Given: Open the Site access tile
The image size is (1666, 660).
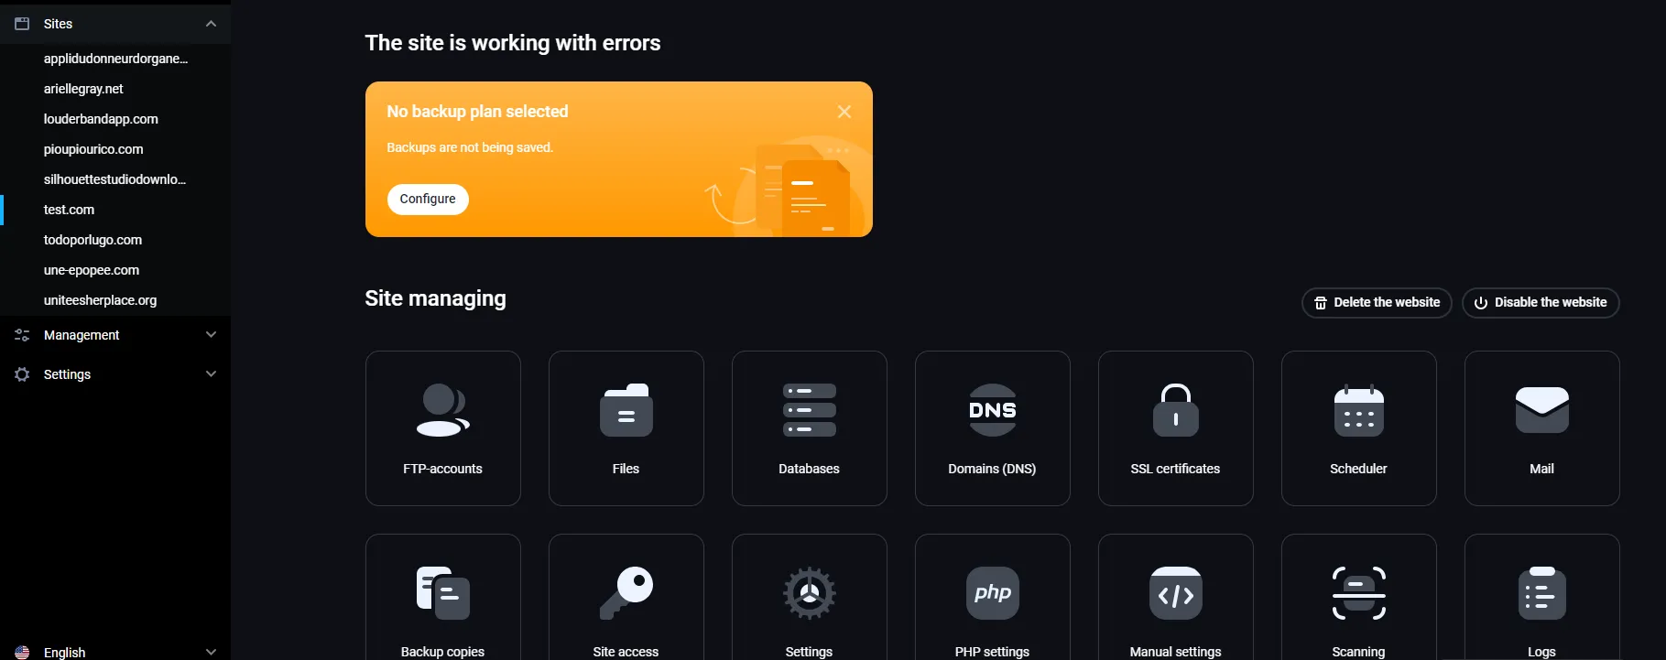Looking at the screenshot, I should pos(626,598).
